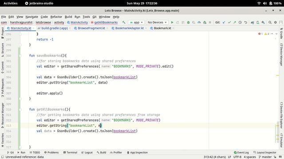Open the Gradle panel on the right edge
The width and height of the screenshot is (284, 159).
click(281, 34)
